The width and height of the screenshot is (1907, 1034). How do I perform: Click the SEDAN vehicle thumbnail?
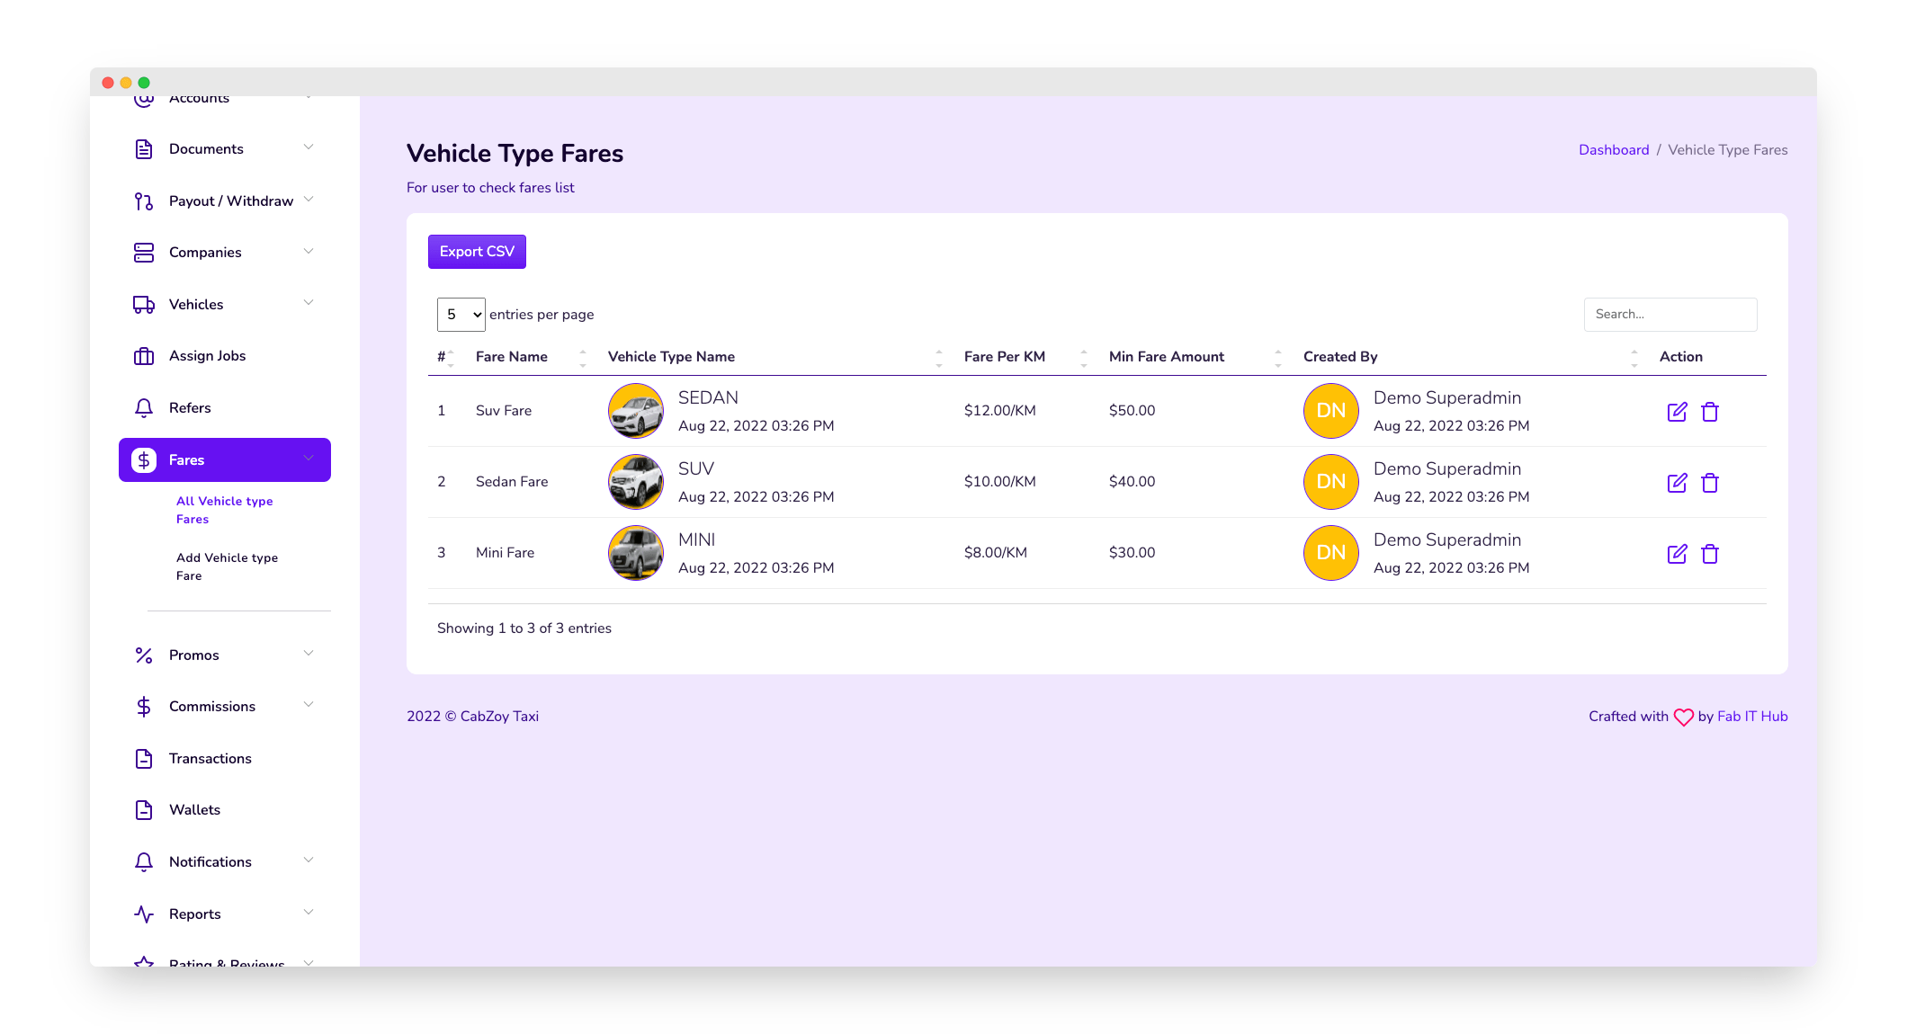[x=636, y=411]
